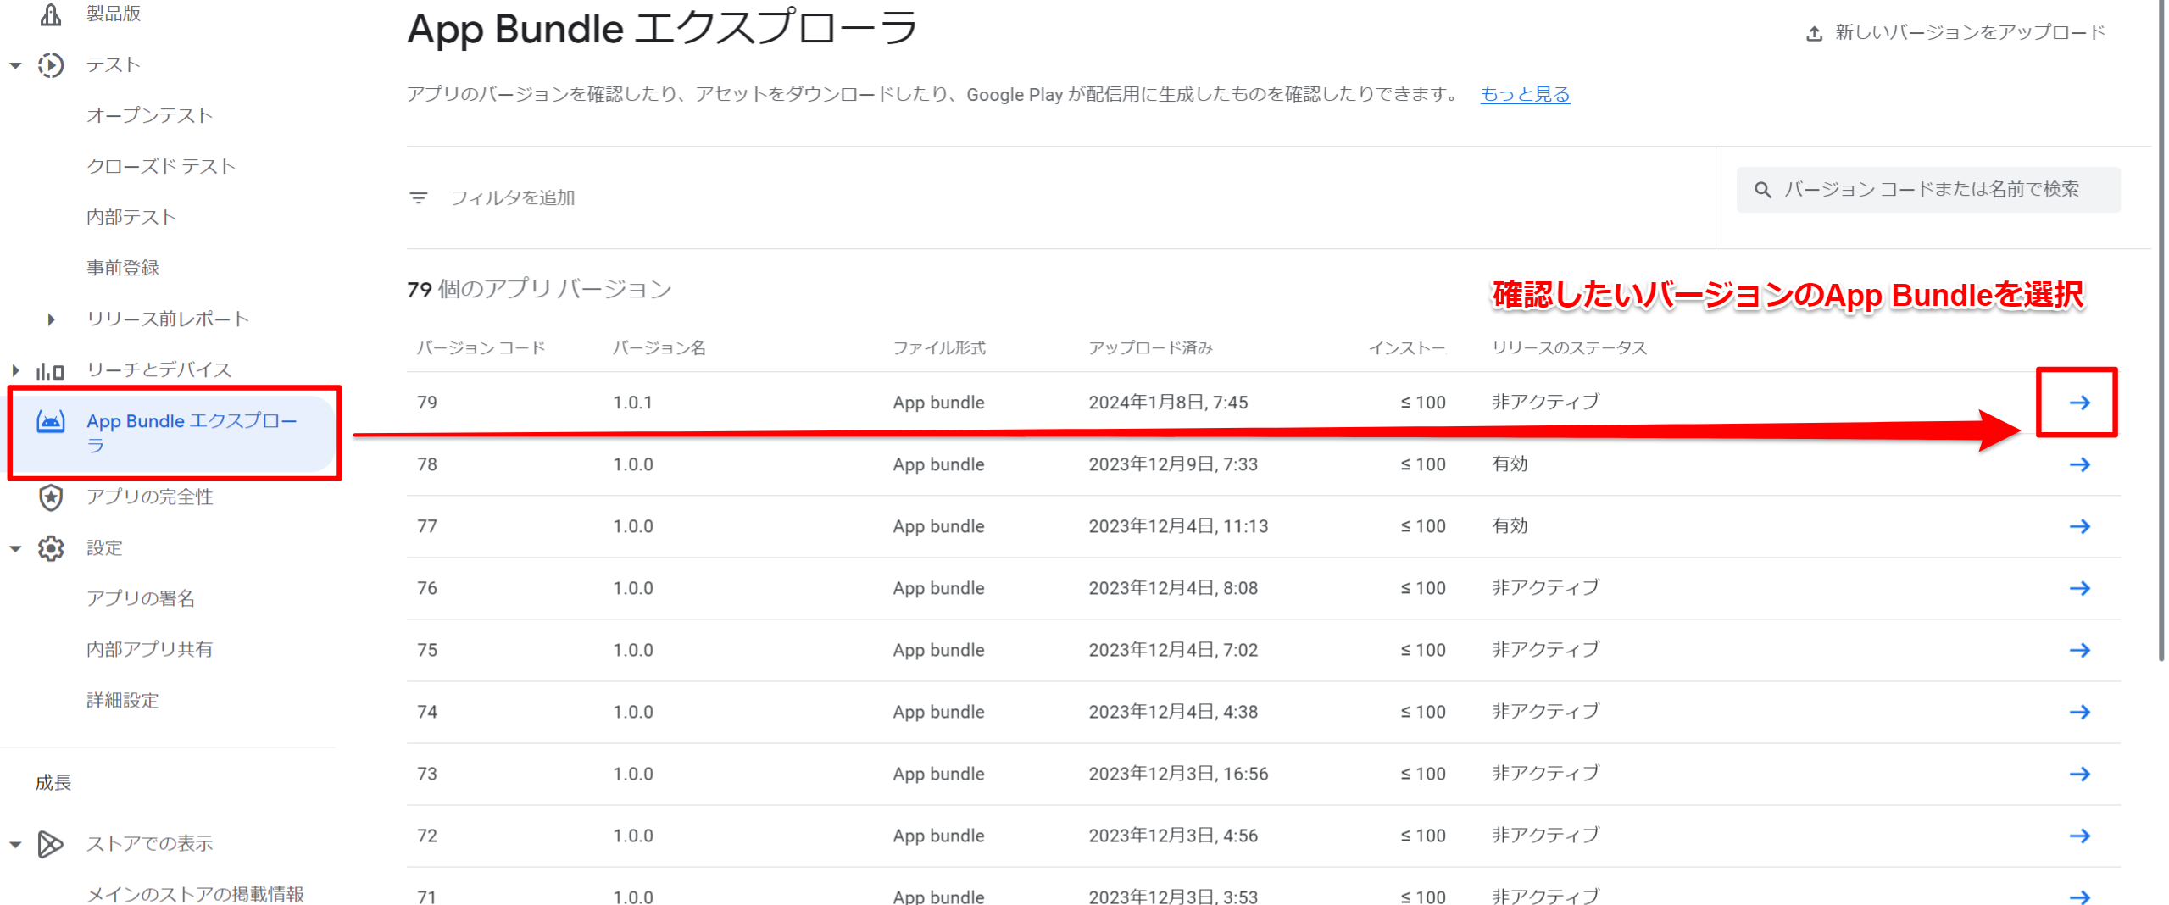
Task: Open アプリの署名 settings page
Action: (x=141, y=599)
